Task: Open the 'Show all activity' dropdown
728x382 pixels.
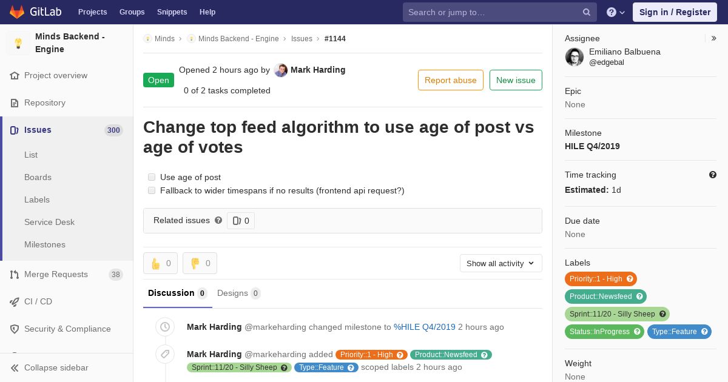Action: coord(500,263)
